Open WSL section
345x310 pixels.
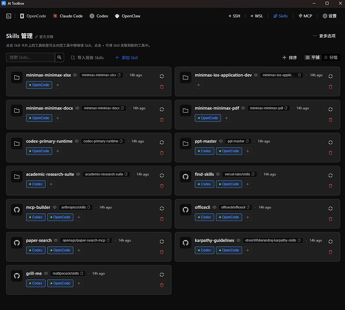(x=257, y=16)
